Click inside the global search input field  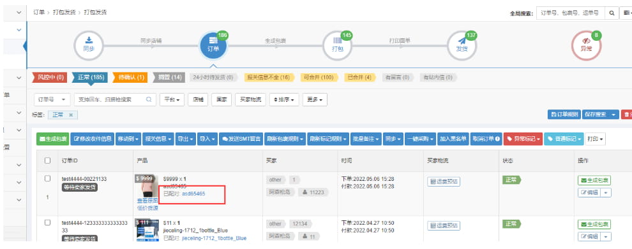coord(571,13)
